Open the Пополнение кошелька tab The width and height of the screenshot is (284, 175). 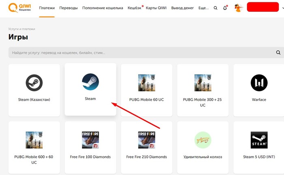[x=103, y=8]
